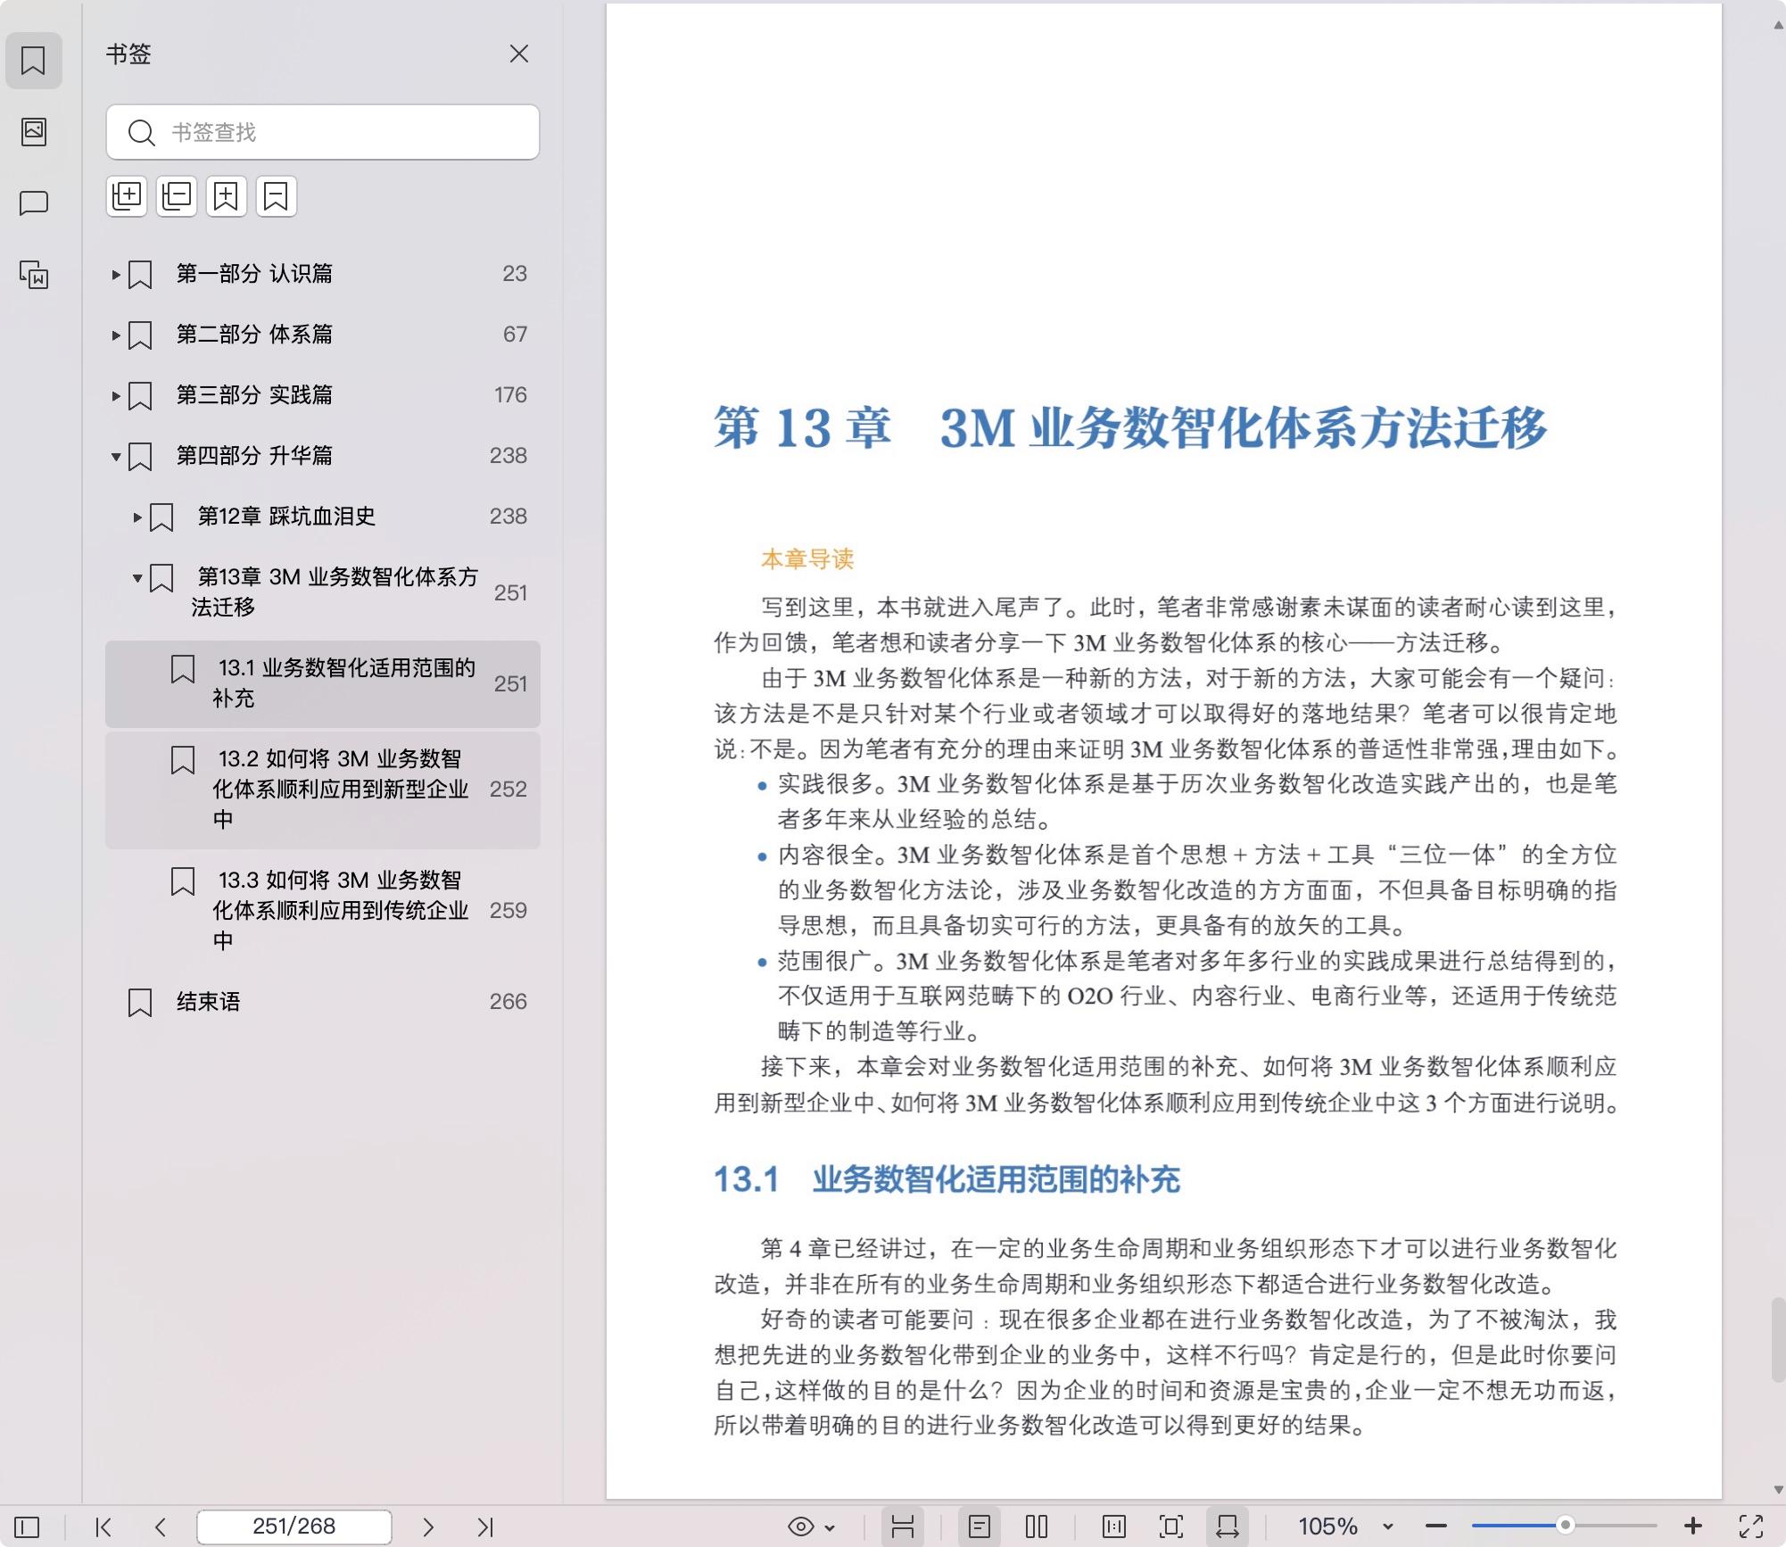
Task: Collapse the 第13章 3M 业务数智化体系方法迁移 bookmark
Action: pyautogui.click(x=136, y=577)
